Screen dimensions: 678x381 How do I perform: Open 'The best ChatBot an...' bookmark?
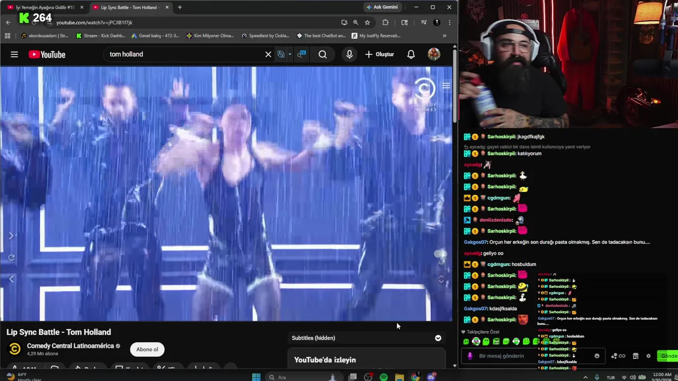[x=321, y=35]
